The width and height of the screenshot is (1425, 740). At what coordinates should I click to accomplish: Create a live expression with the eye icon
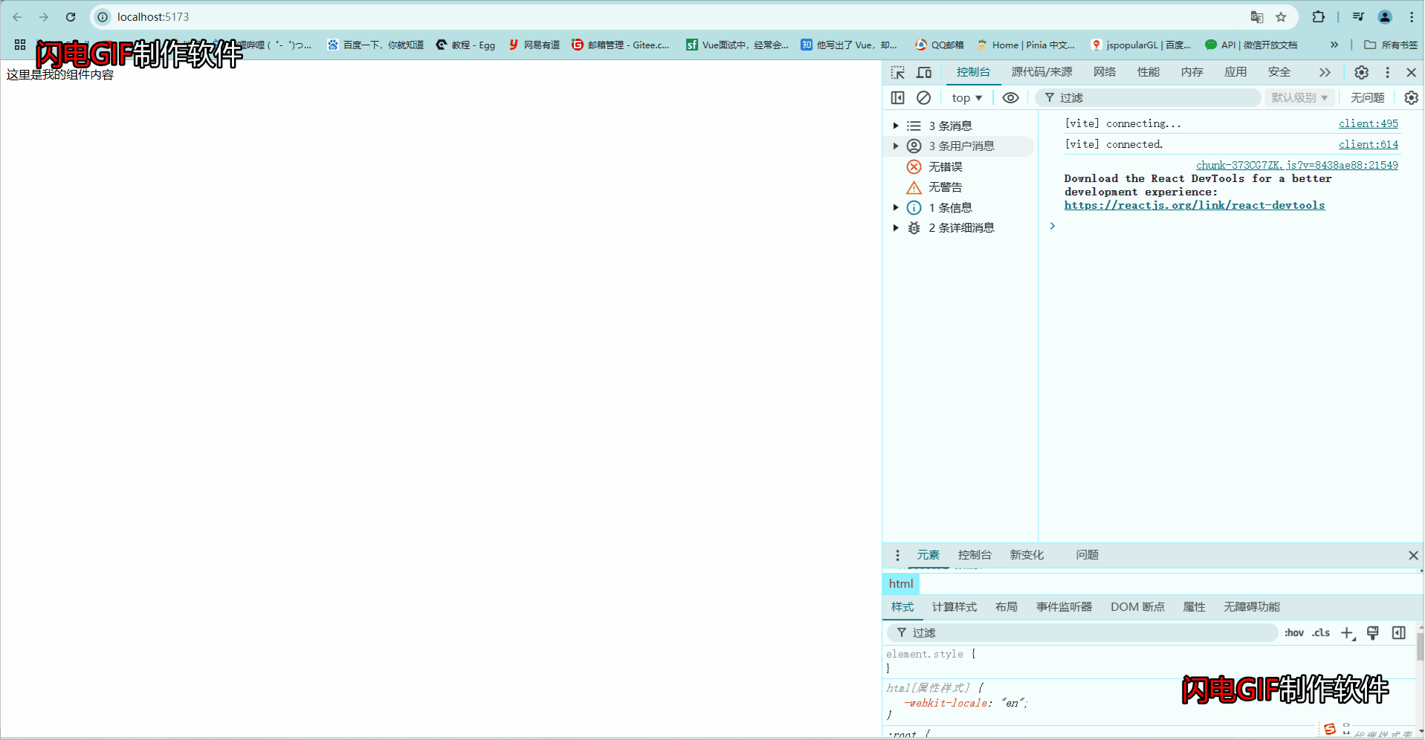tap(1010, 97)
